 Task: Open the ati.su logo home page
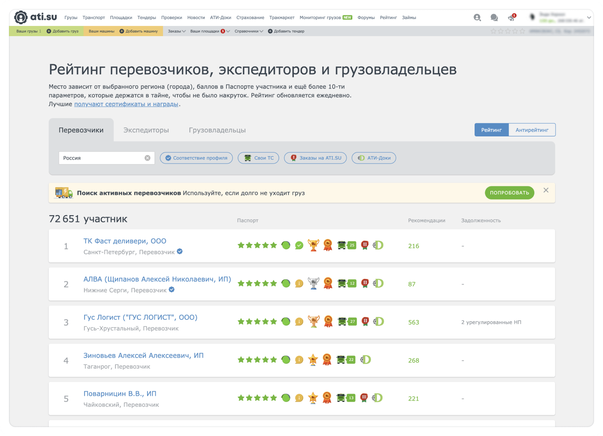[35, 17]
